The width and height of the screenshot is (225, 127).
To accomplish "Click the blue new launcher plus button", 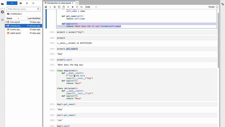I will point(12,3).
